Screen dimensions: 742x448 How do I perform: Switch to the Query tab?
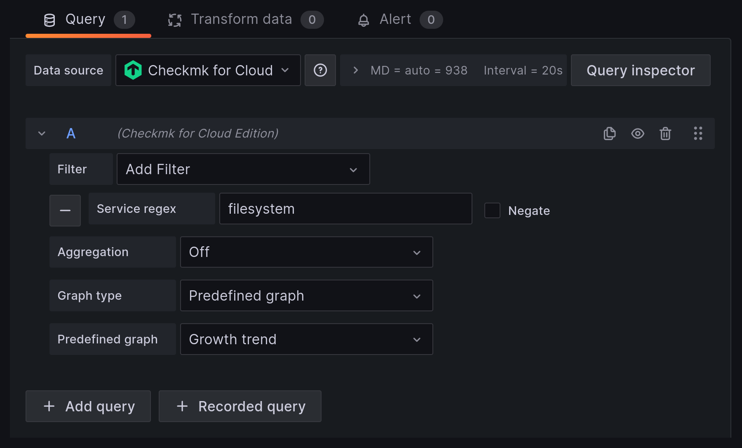[89, 20]
